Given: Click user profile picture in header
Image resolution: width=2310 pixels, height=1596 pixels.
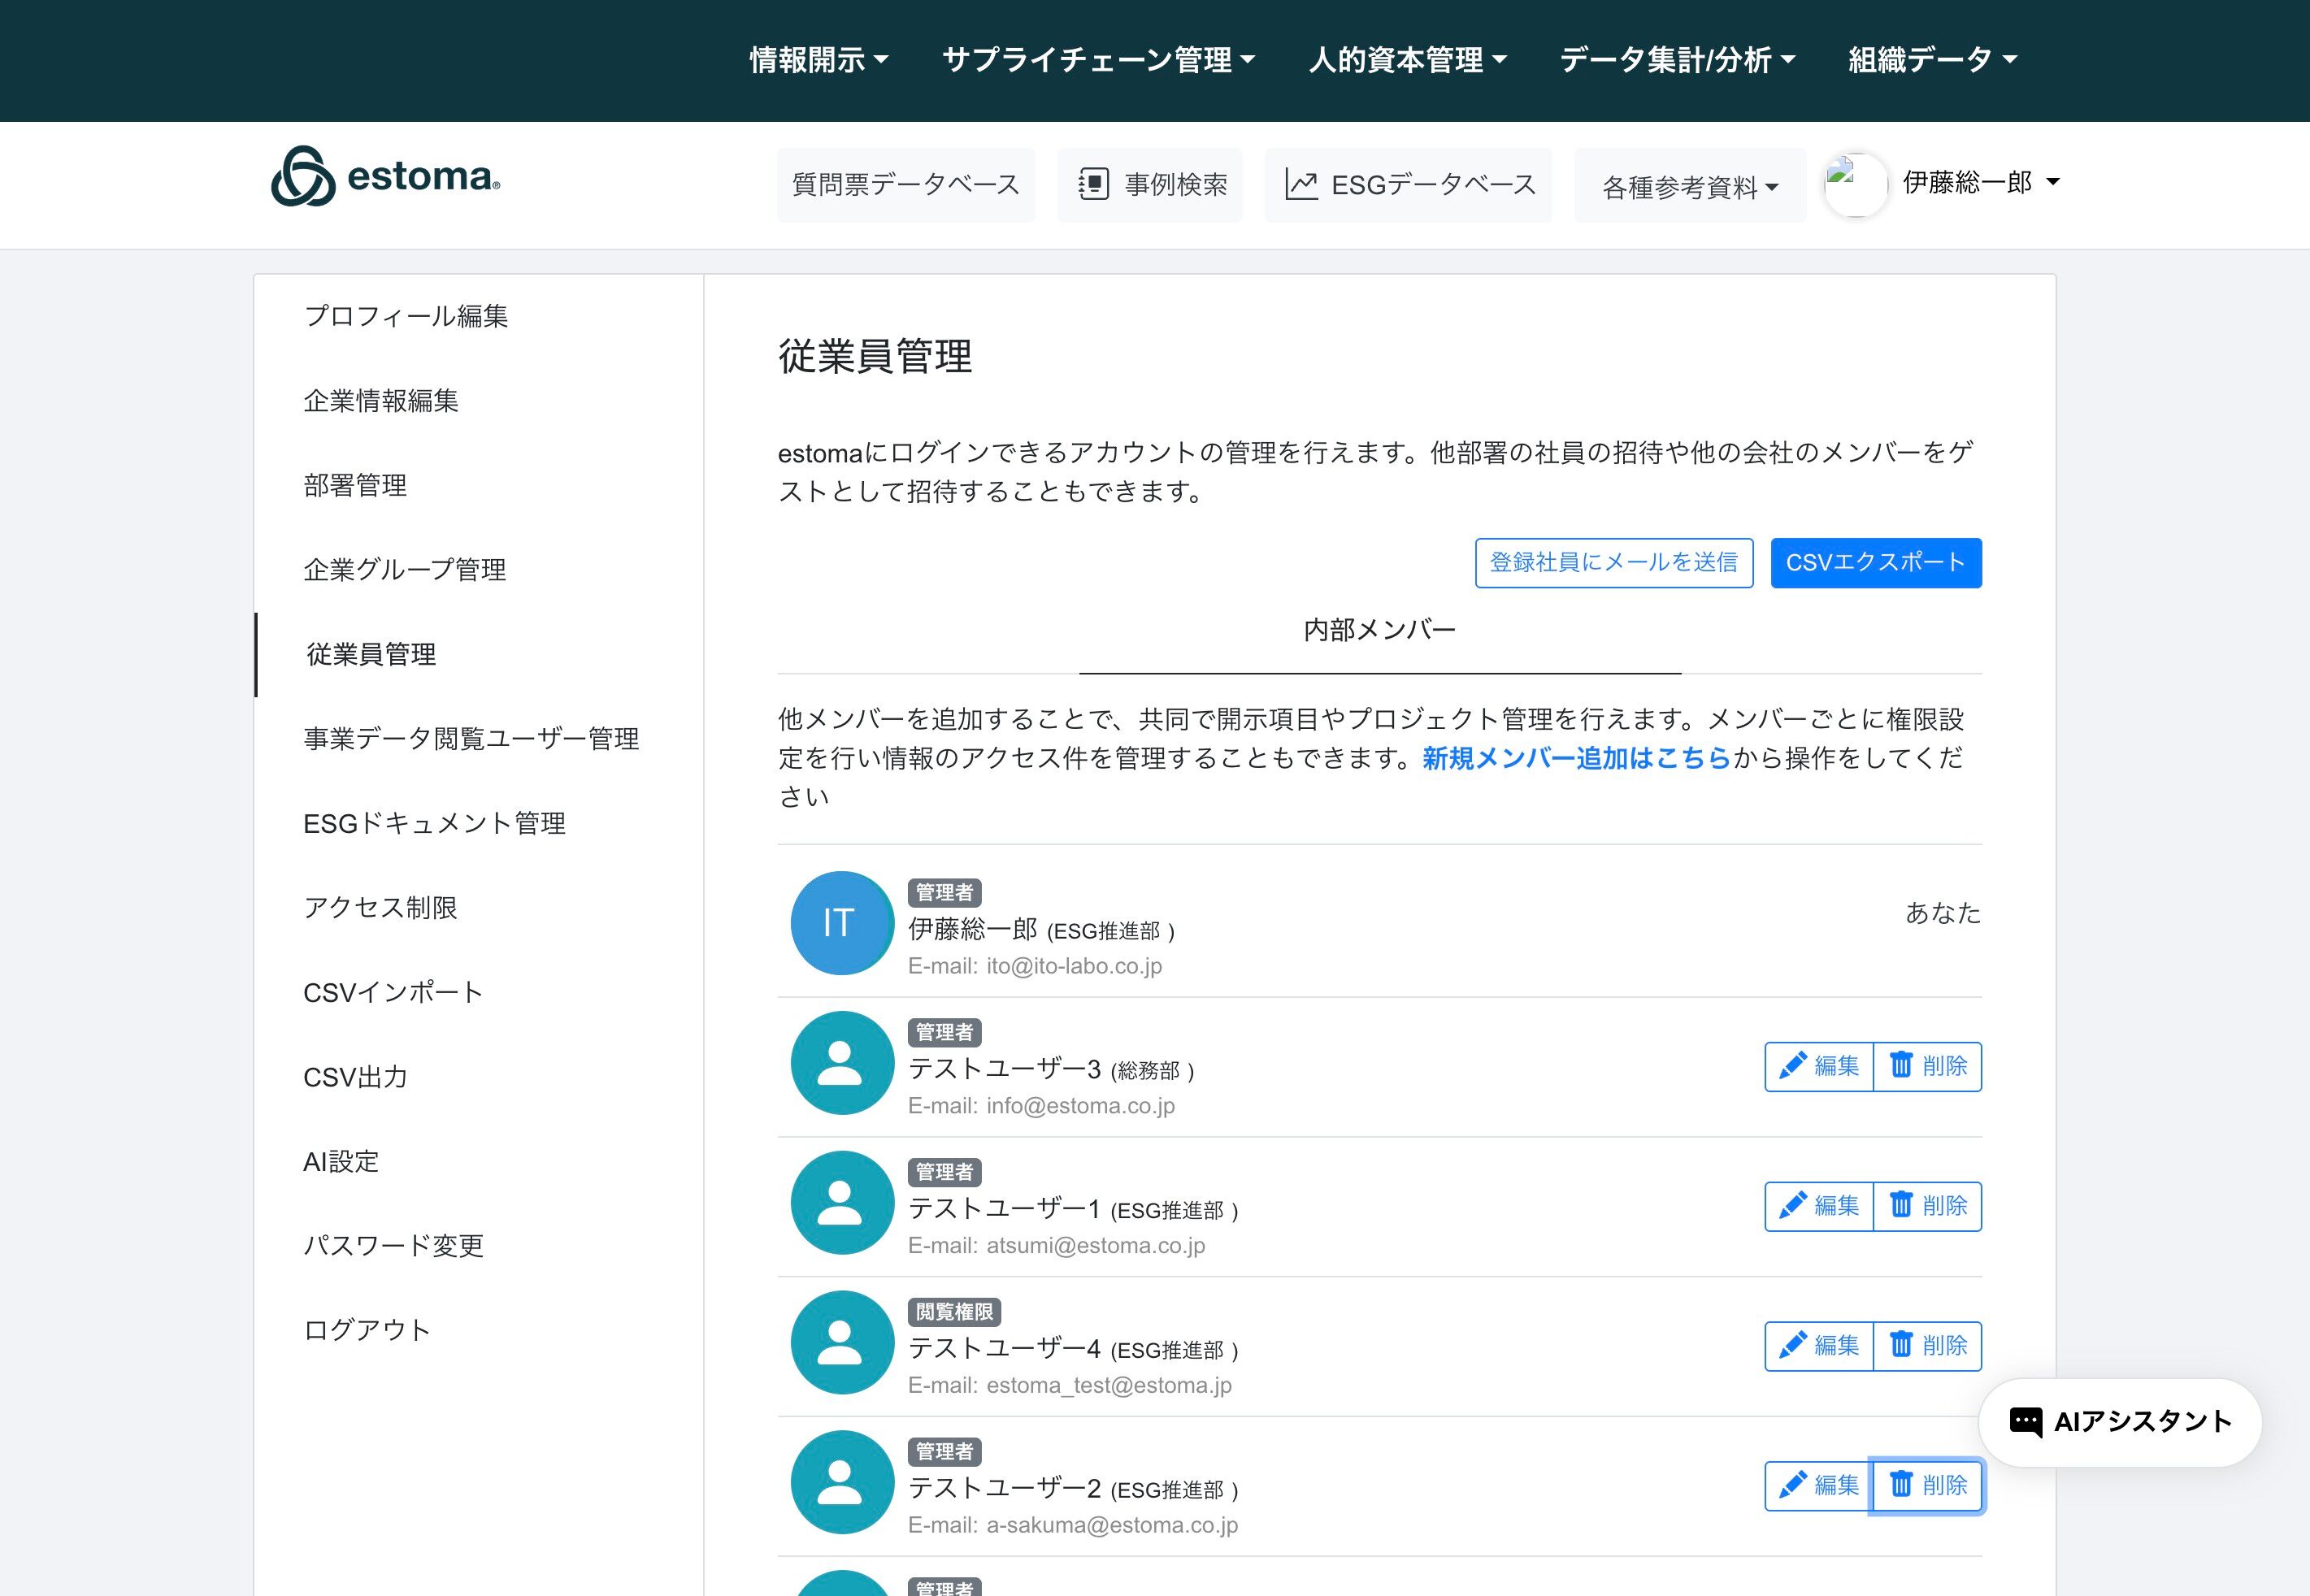Looking at the screenshot, I should (x=1855, y=185).
